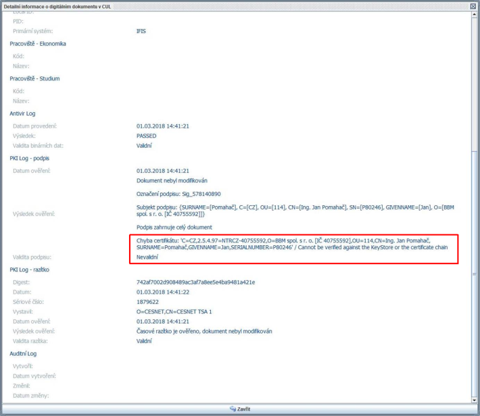The height and width of the screenshot is (416, 480).
Task: Click the 'PKI Log - podpis' heading
Action: tap(29, 158)
